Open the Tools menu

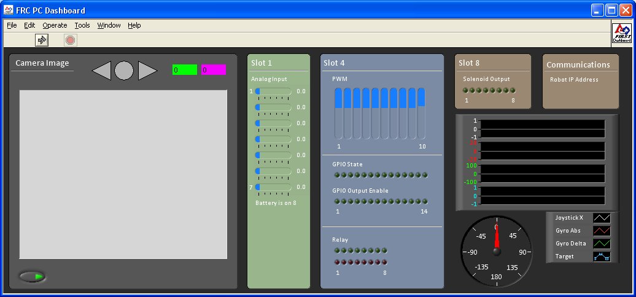82,25
